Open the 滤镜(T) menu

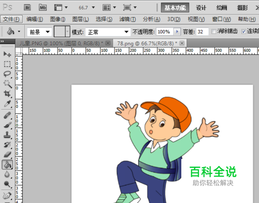127,19
